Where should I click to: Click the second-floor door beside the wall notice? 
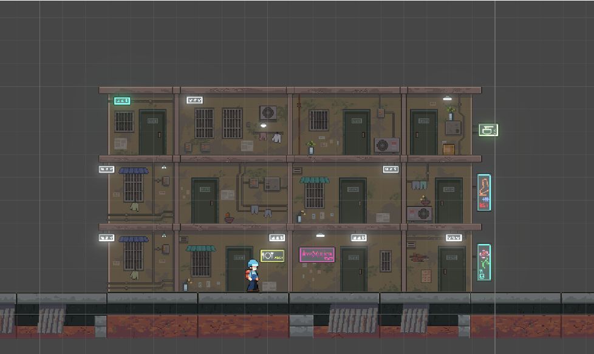205,200
